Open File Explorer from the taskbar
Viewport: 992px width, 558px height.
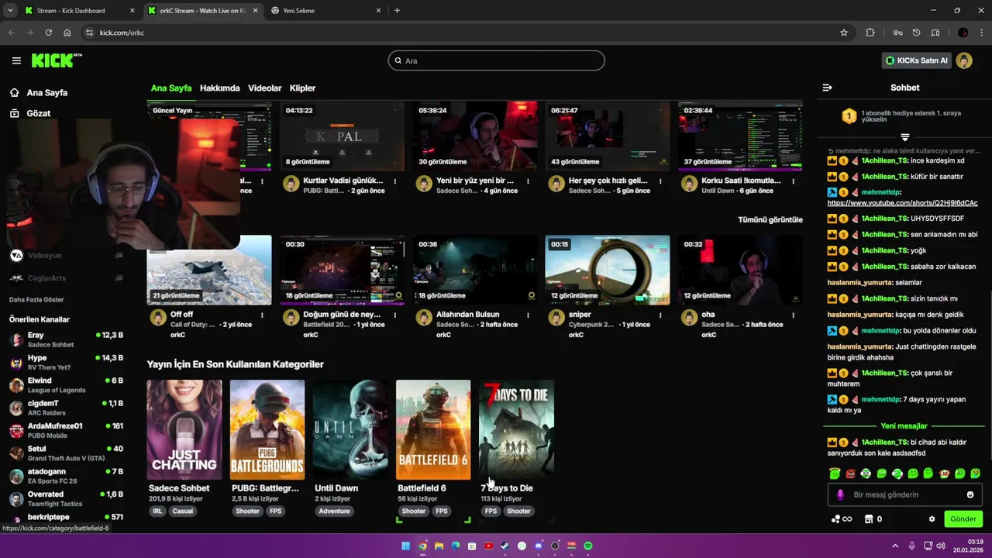(x=439, y=546)
